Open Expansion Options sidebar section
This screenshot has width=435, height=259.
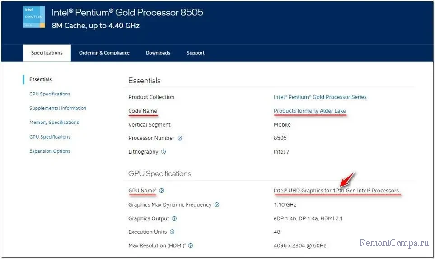point(50,151)
